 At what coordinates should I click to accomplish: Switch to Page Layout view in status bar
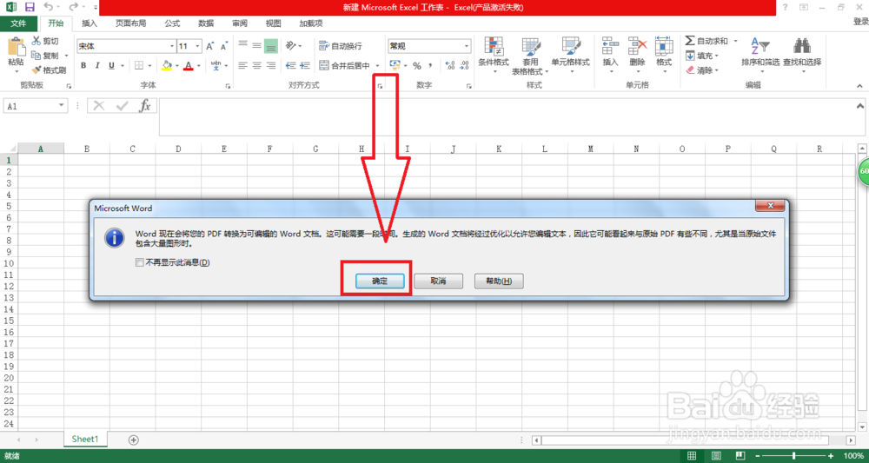click(717, 456)
